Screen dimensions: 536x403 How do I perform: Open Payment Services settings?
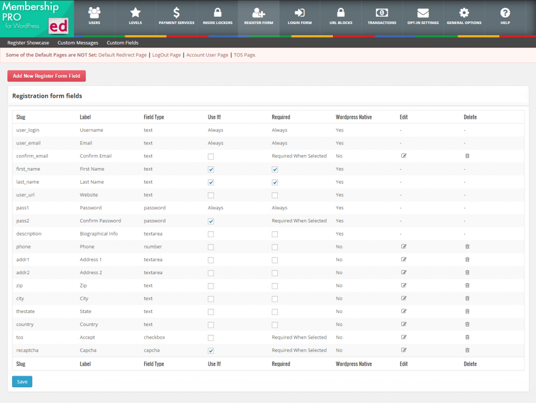[176, 16]
